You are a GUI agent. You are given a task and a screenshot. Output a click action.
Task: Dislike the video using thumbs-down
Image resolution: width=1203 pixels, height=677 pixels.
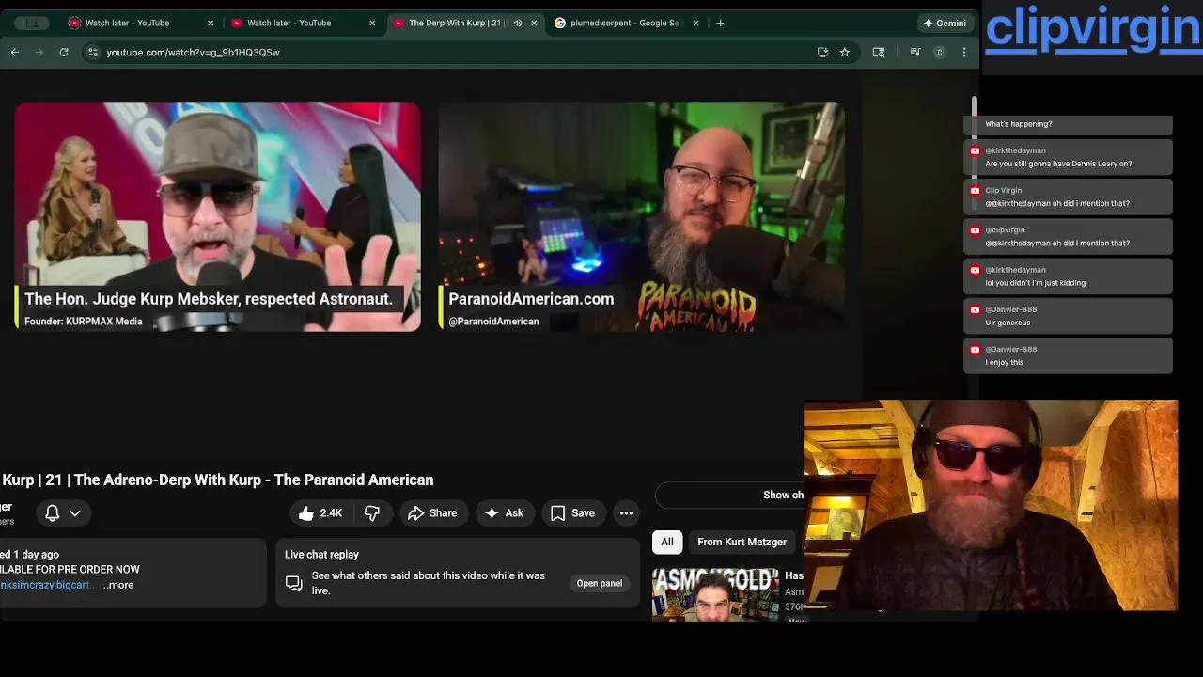point(372,513)
